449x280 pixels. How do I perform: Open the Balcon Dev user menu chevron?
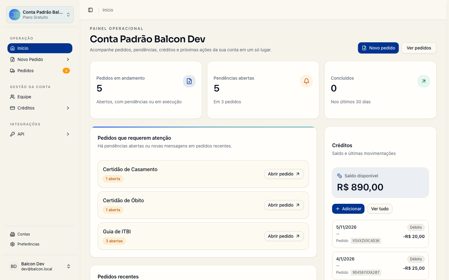click(x=69, y=266)
